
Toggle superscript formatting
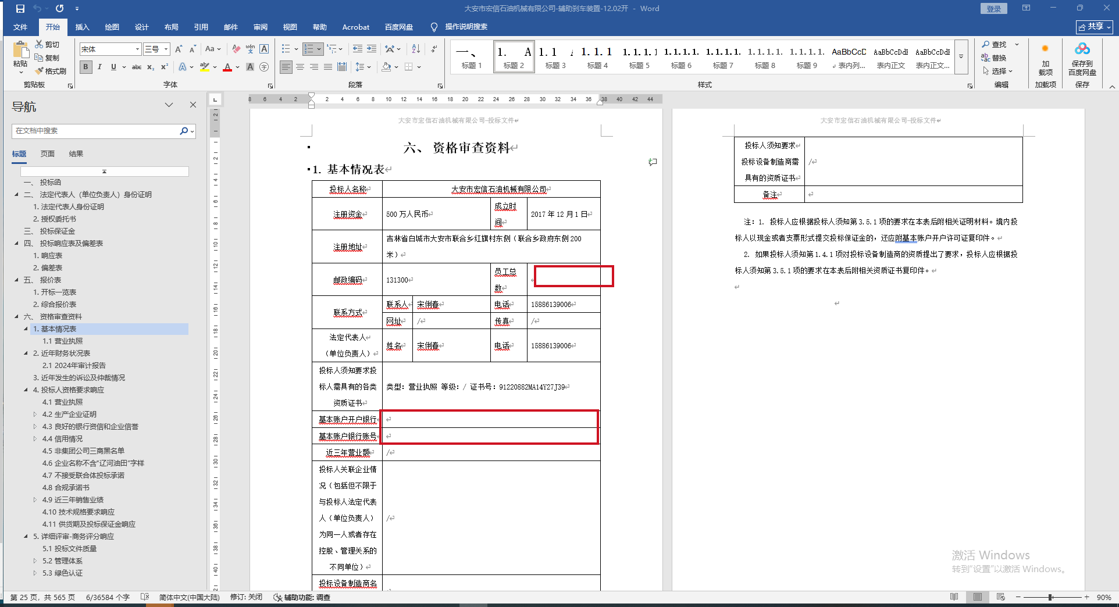click(165, 67)
